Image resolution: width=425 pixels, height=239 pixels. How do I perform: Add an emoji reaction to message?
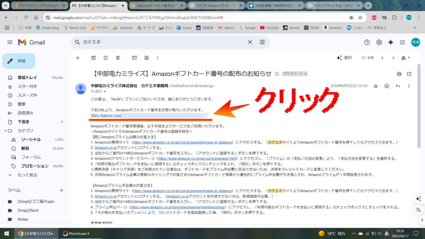[387, 86]
